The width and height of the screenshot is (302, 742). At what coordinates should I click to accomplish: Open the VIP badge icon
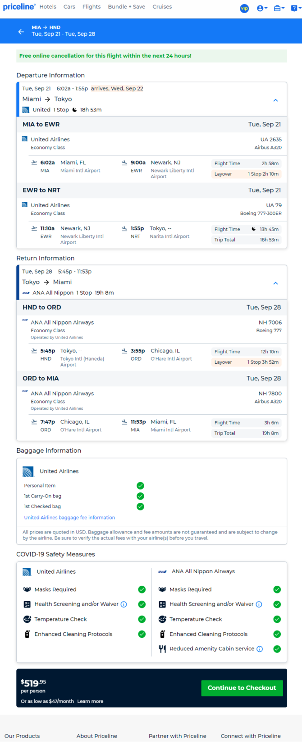[244, 8]
